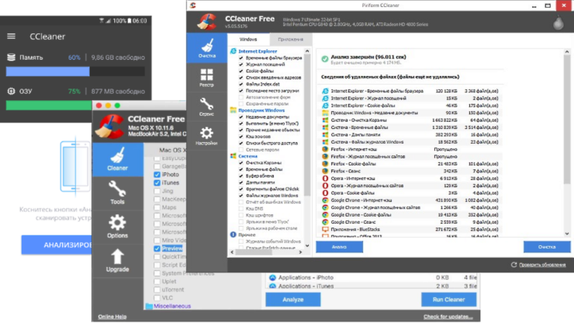Viewport: 574px width, 323px height.
Task: Uncheck Временные файлы браузера under Internet Explorer
Action: click(x=241, y=58)
